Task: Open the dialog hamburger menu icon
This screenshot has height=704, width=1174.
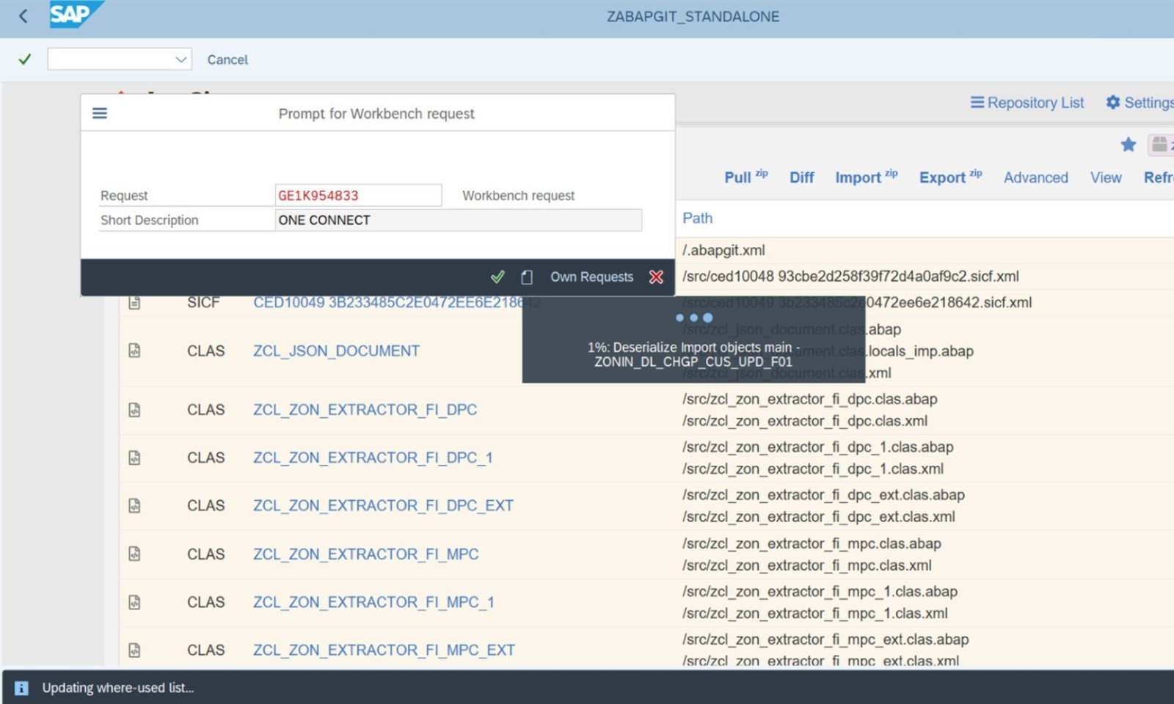Action: coord(100,114)
